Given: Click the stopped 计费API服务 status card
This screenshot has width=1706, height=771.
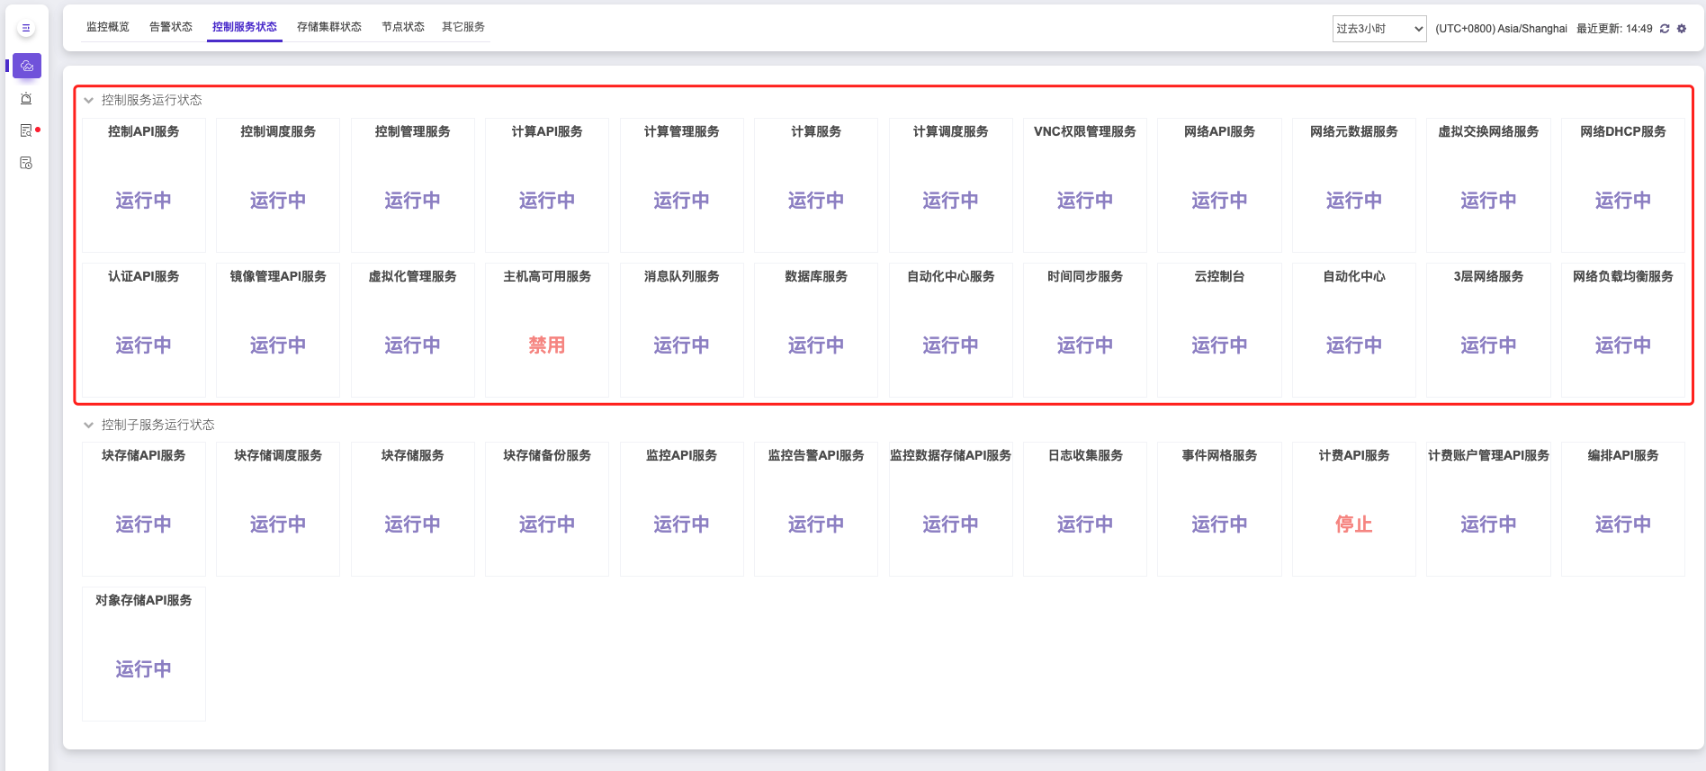Looking at the screenshot, I should [x=1353, y=508].
